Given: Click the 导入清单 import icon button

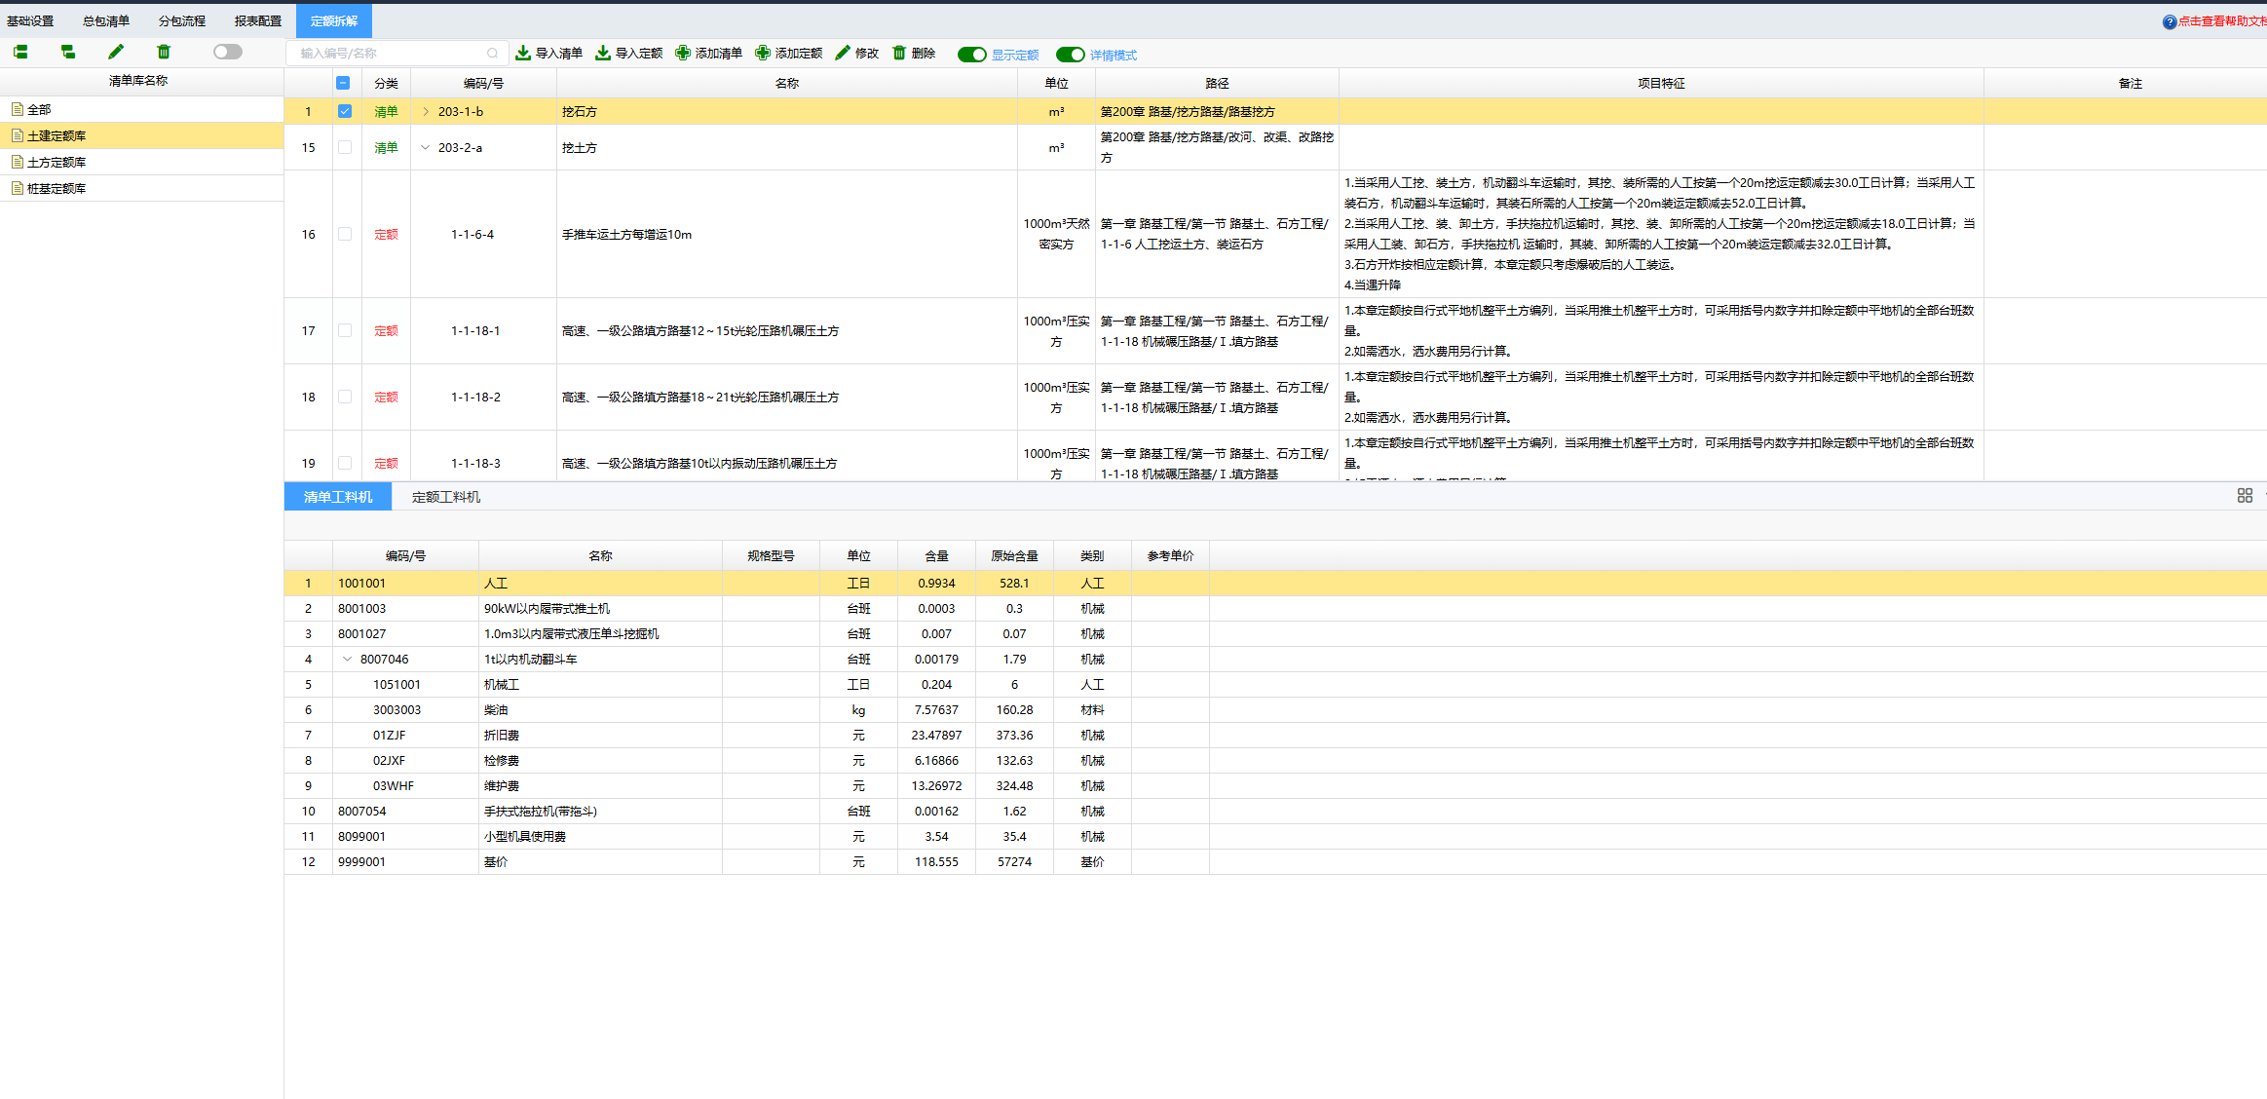Looking at the screenshot, I should pyautogui.click(x=523, y=53).
